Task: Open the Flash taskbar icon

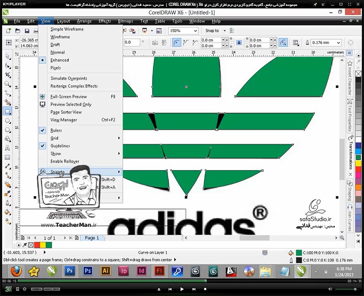Action: [159, 271]
